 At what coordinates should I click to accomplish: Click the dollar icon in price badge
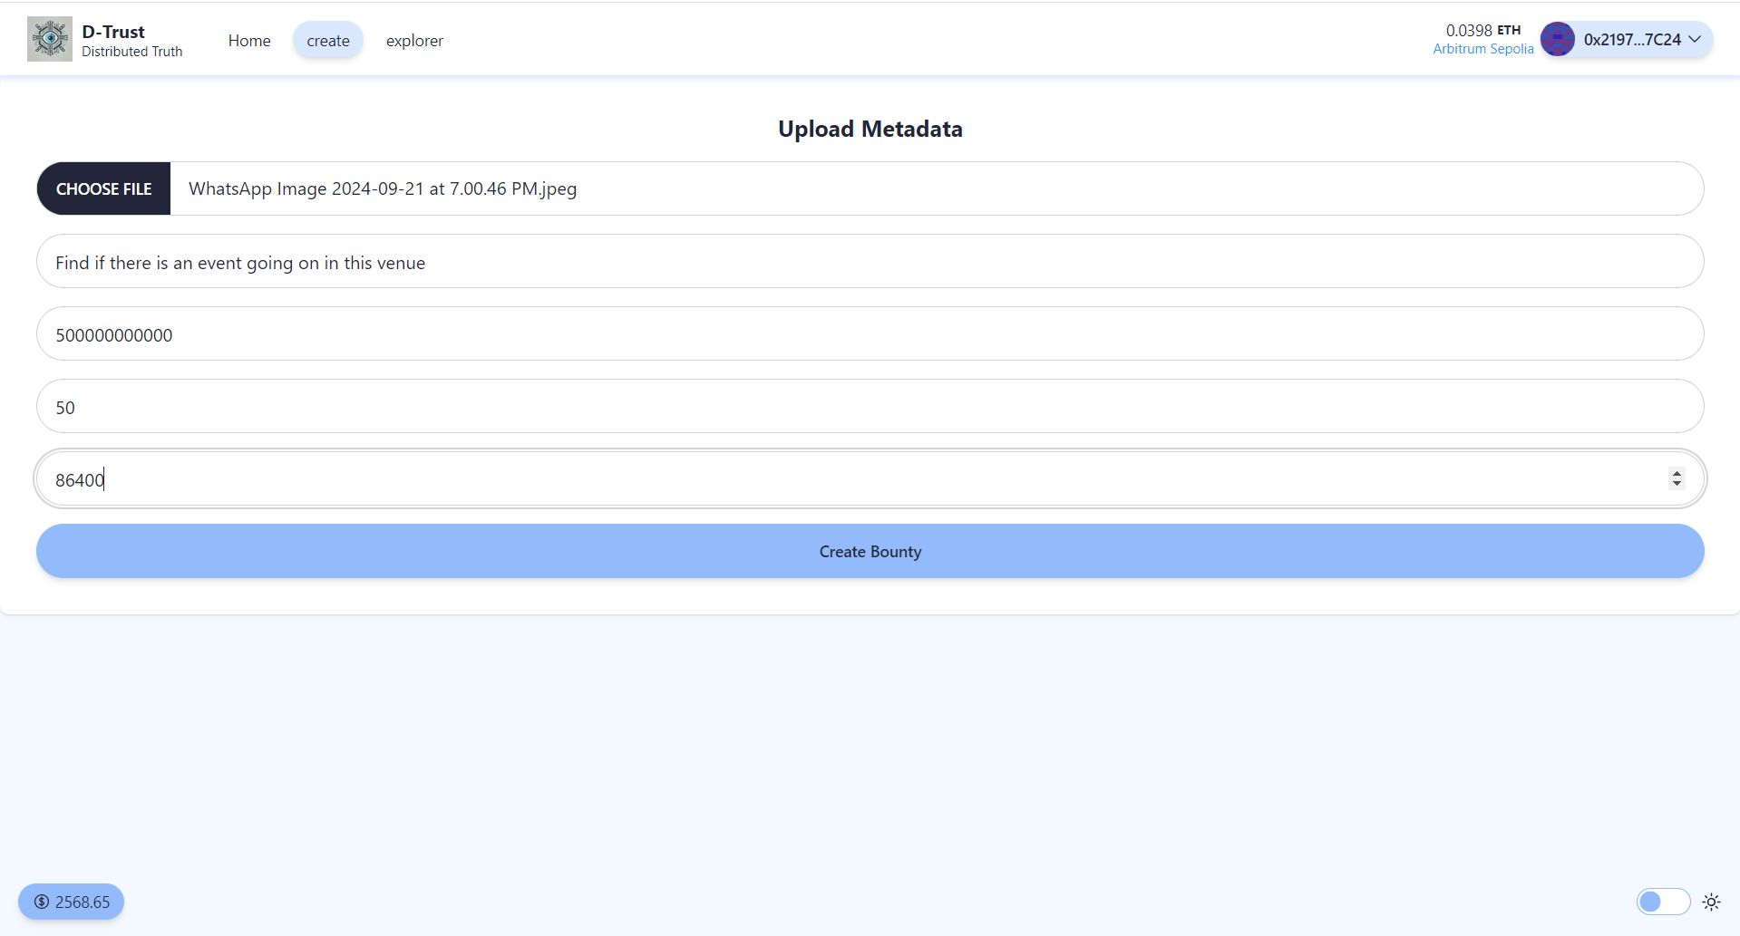pos(42,902)
